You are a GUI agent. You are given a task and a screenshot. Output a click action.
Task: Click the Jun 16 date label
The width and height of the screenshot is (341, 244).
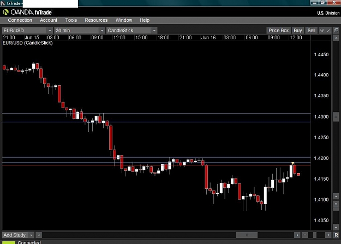(x=208, y=38)
